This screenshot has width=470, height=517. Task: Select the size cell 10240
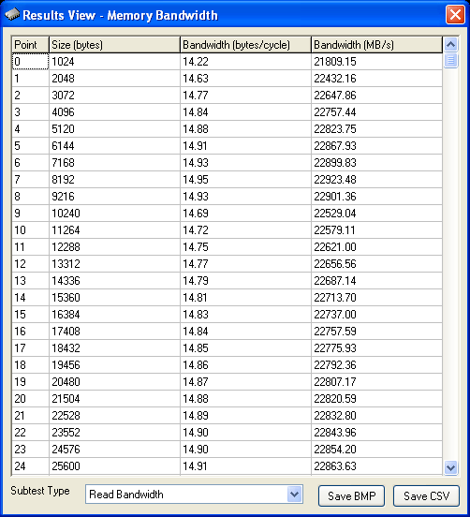click(114, 214)
